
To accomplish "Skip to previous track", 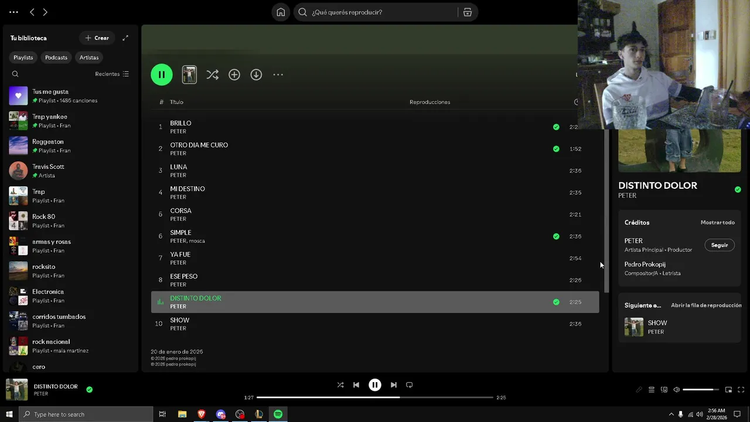I will pyautogui.click(x=356, y=385).
